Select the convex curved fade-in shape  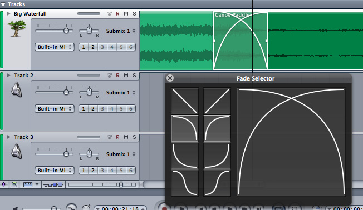217,128
